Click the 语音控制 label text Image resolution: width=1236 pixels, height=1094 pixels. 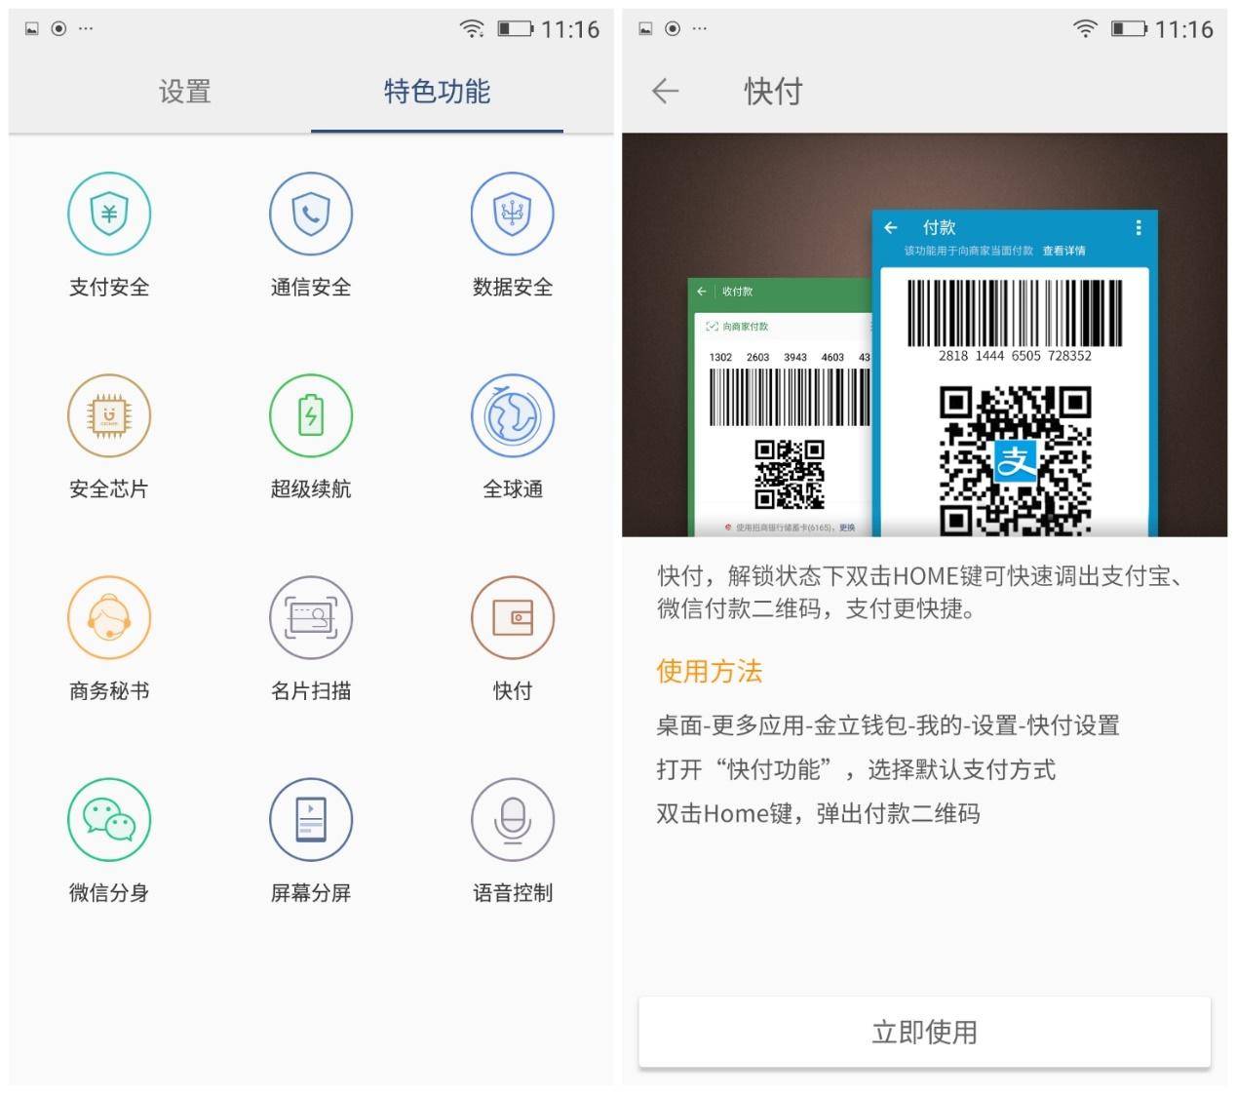point(513,892)
